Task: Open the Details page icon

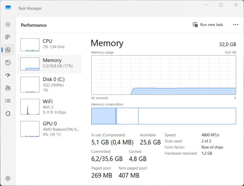Action: click(x=8, y=101)
